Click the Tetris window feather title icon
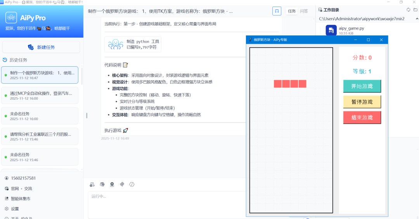The width and height of the screenshot is (419, 219). (x=250, y=40)
